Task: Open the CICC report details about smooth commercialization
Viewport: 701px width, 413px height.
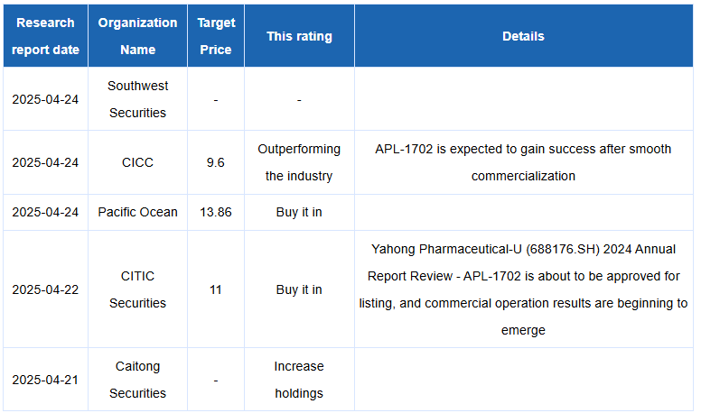Action: tap(524, 162)
